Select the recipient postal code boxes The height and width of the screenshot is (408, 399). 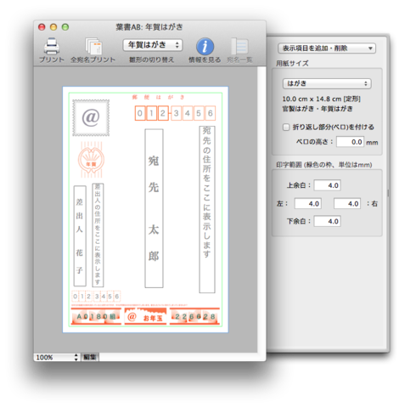[x=175, y=113]
